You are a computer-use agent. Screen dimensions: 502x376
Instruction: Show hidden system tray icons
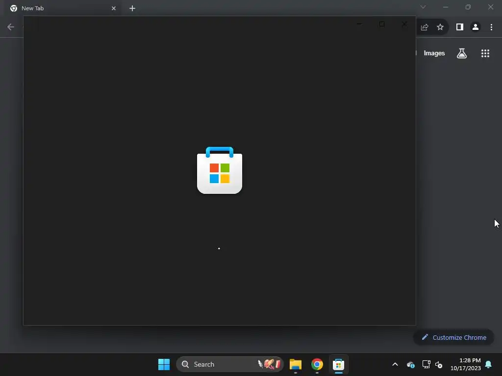pyautogui.click(x=395, y=364)
